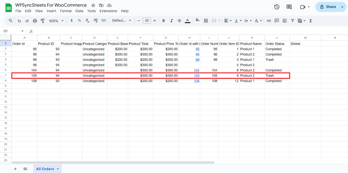Toggle bold formatting

163,21
